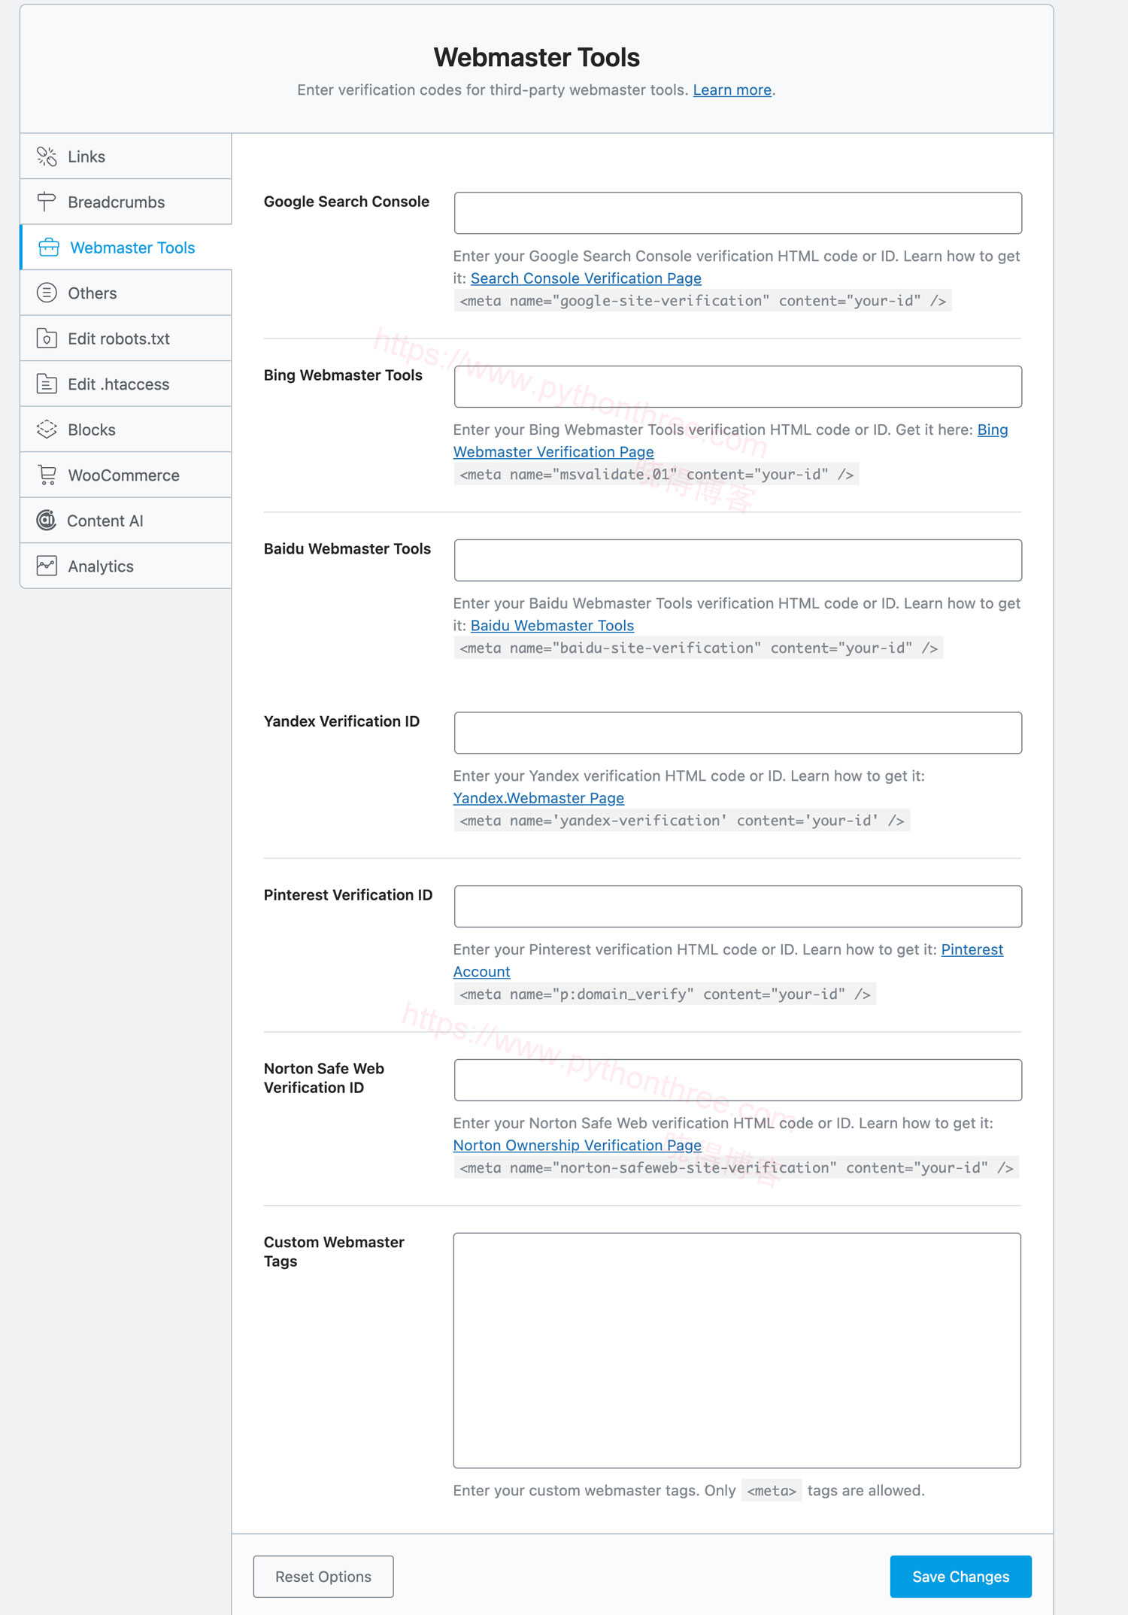Click the Google Search Console label
Image resolution: width=1128 pixels, height=1615 pixels.
click(x=346, y=202)
